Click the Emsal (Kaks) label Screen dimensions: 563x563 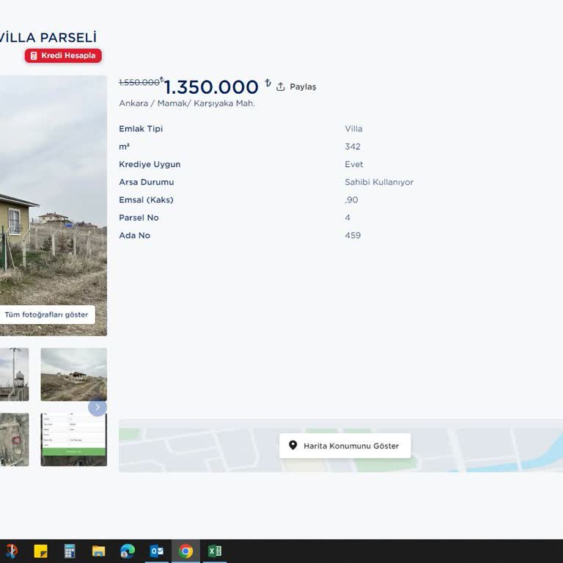pyautogui.click(x=146, y=200)
